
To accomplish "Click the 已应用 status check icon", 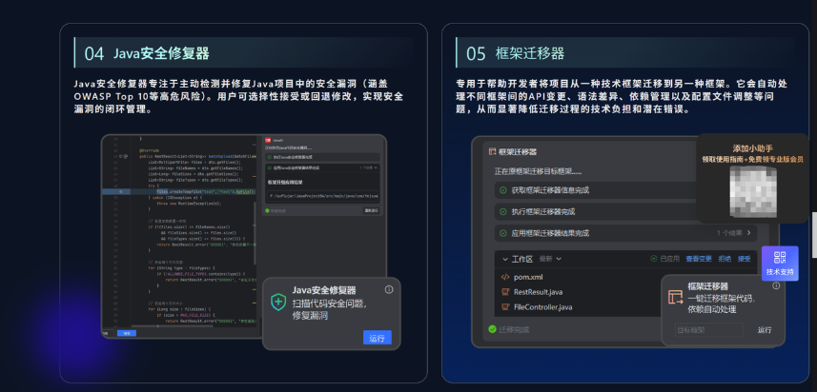I will click(654, 259).
